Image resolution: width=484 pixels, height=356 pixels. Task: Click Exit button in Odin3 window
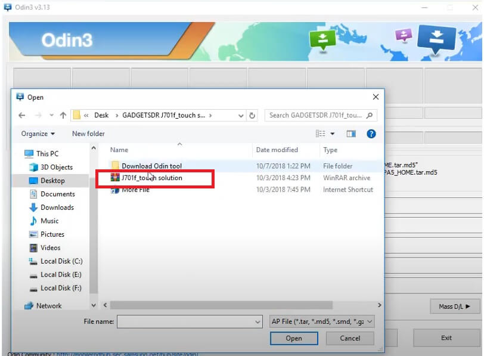click(x=446, y=338)
